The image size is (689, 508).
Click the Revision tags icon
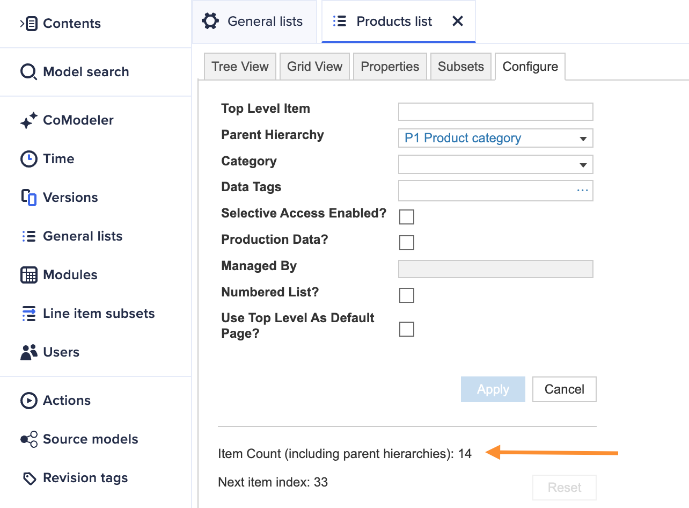click(x=28, y=478)
